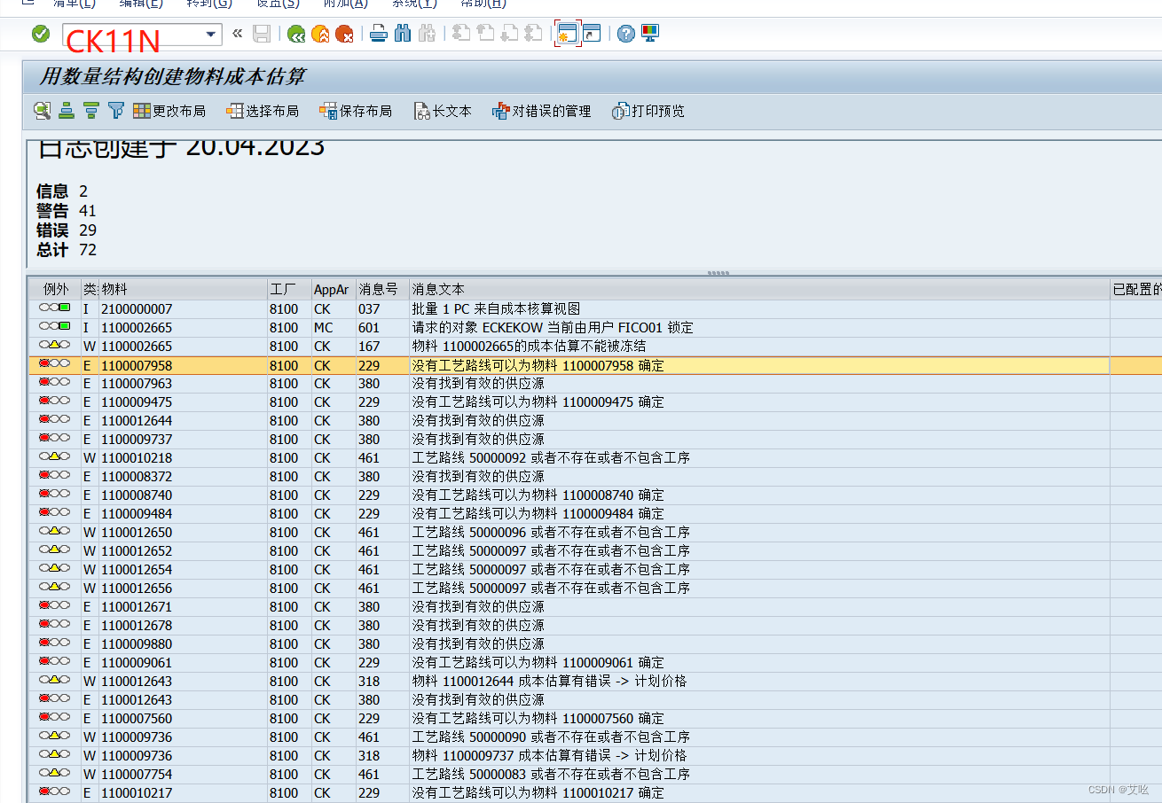Viewport: 1162px width, 803px height.
Task: Open the Print icon on the toolbar
Action: (x=379, y=33)
